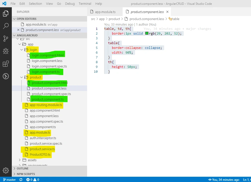Screen dimensions: 251x182
Task: Open app.component.html file
Action: pos(50,110)
